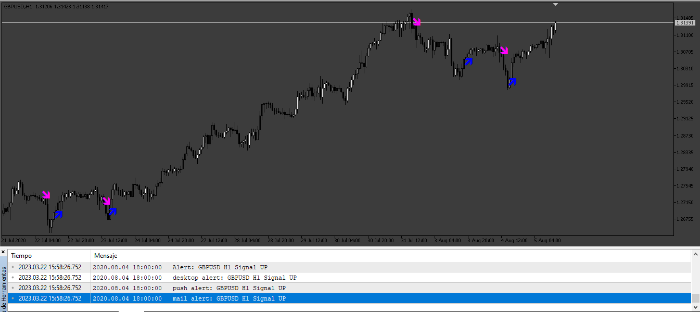Click the 1.28335 price axis label
Image resolution: width=700 pixels, height=312 pixels.
685,152
